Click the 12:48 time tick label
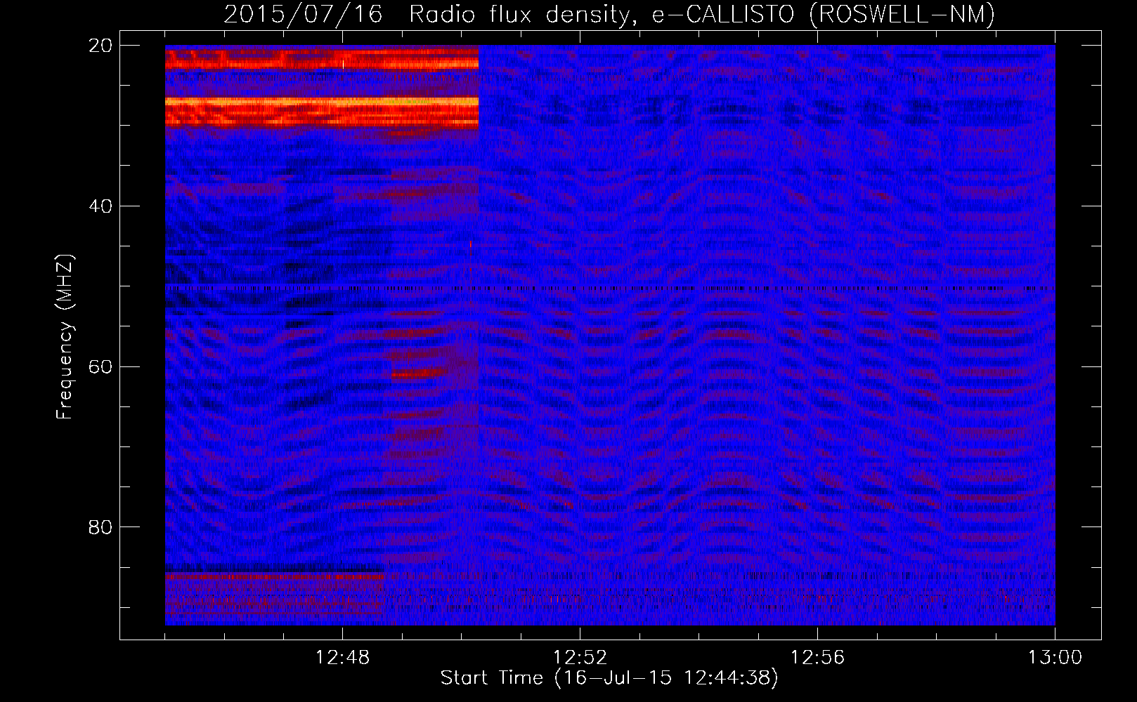Screen dimensions: 1137x702 point(342,658)
